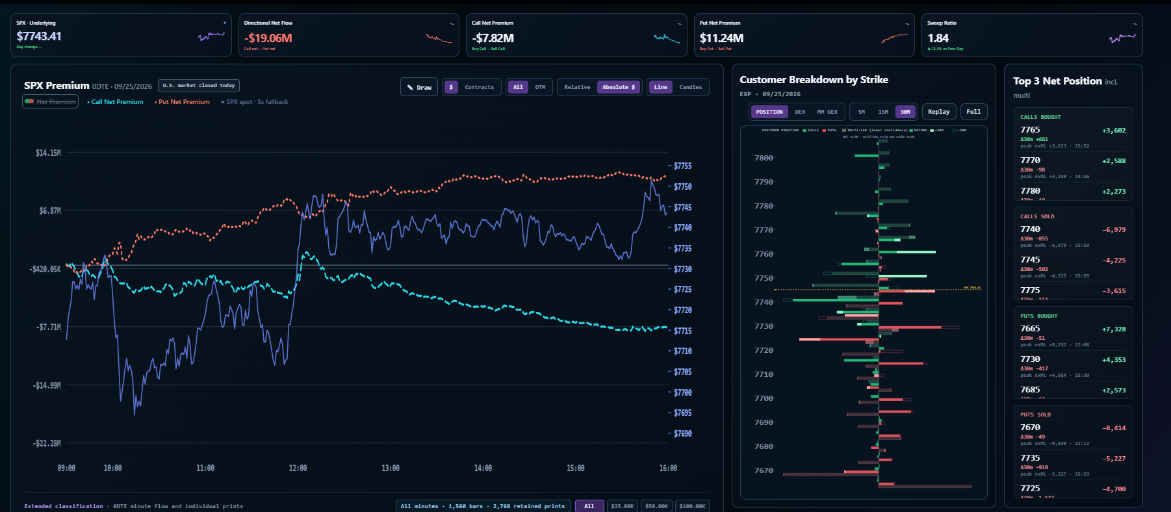
Task: Select puts sold strike 7725 row
Action: point(1073,490)
